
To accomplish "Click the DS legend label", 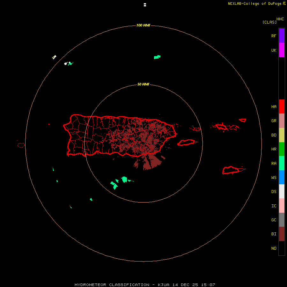I will tap(274, 191).
